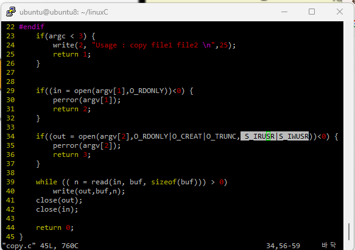Click 'sizeof' on line 39
The height and width of the screenshot is (250, 355).
coord(164,182)
